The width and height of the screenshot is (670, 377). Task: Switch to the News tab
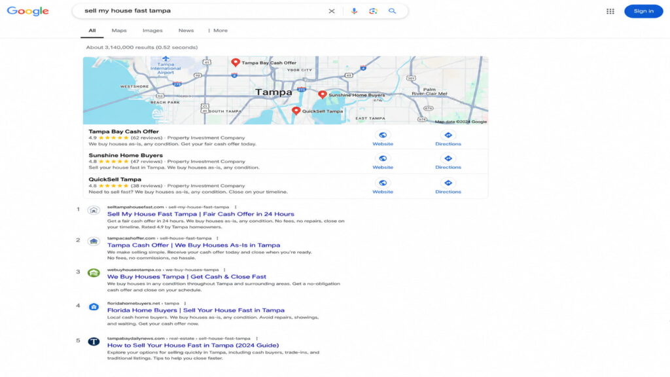(x=186, y=31)
